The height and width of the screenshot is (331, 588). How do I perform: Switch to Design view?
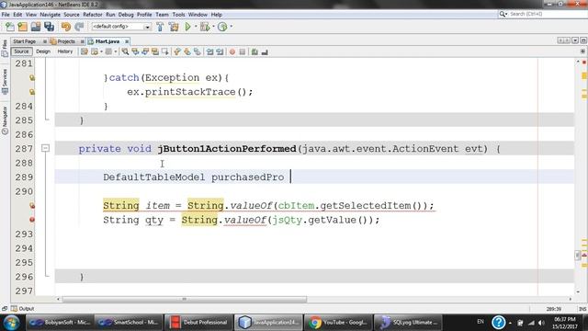(x=43, y=51)
